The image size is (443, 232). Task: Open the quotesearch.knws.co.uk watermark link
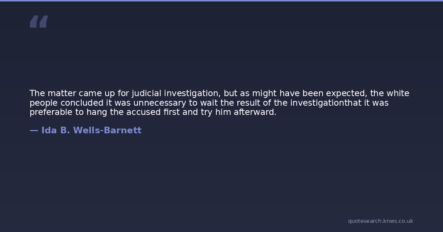380,221
